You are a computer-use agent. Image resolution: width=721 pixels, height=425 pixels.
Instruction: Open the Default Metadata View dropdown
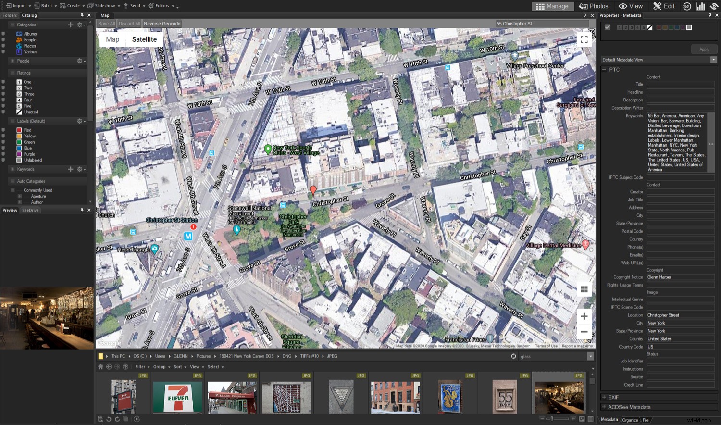(714, 59)
